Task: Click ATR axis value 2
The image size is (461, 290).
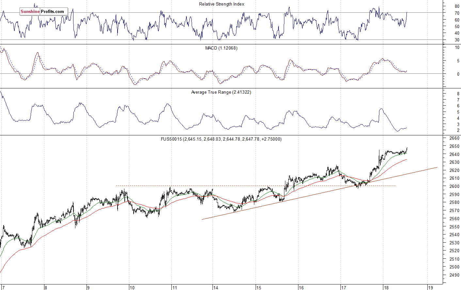Action: click(x=458, y=130)
